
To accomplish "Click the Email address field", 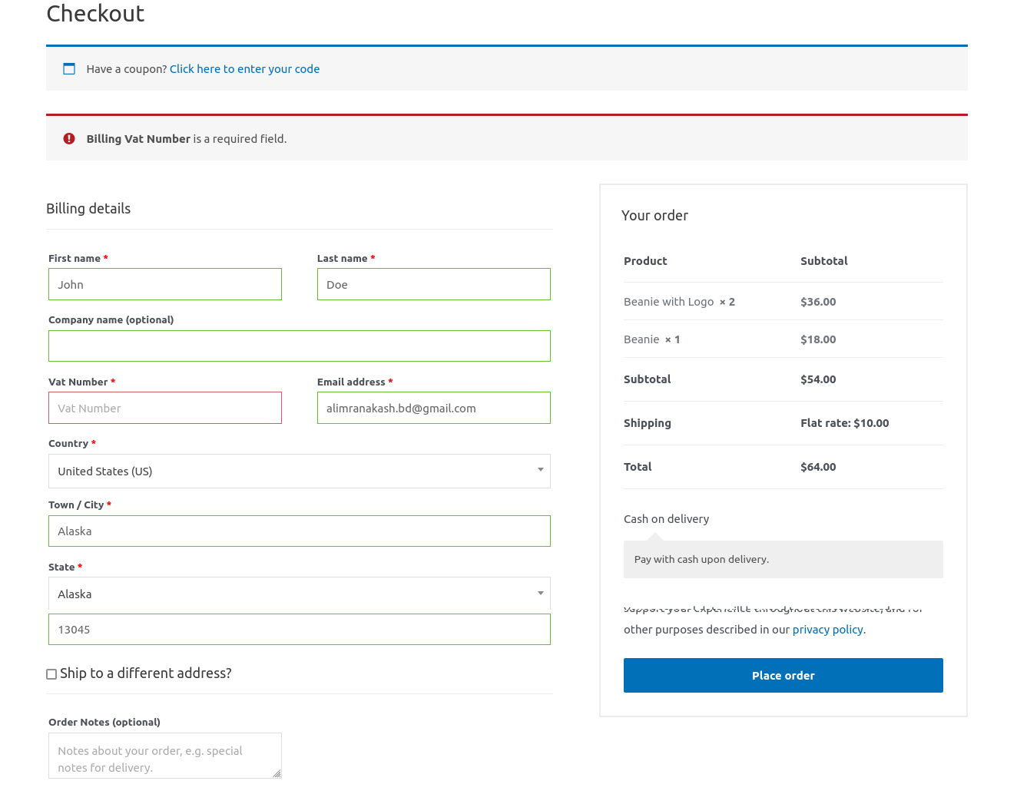I will (x=434, y=408).
